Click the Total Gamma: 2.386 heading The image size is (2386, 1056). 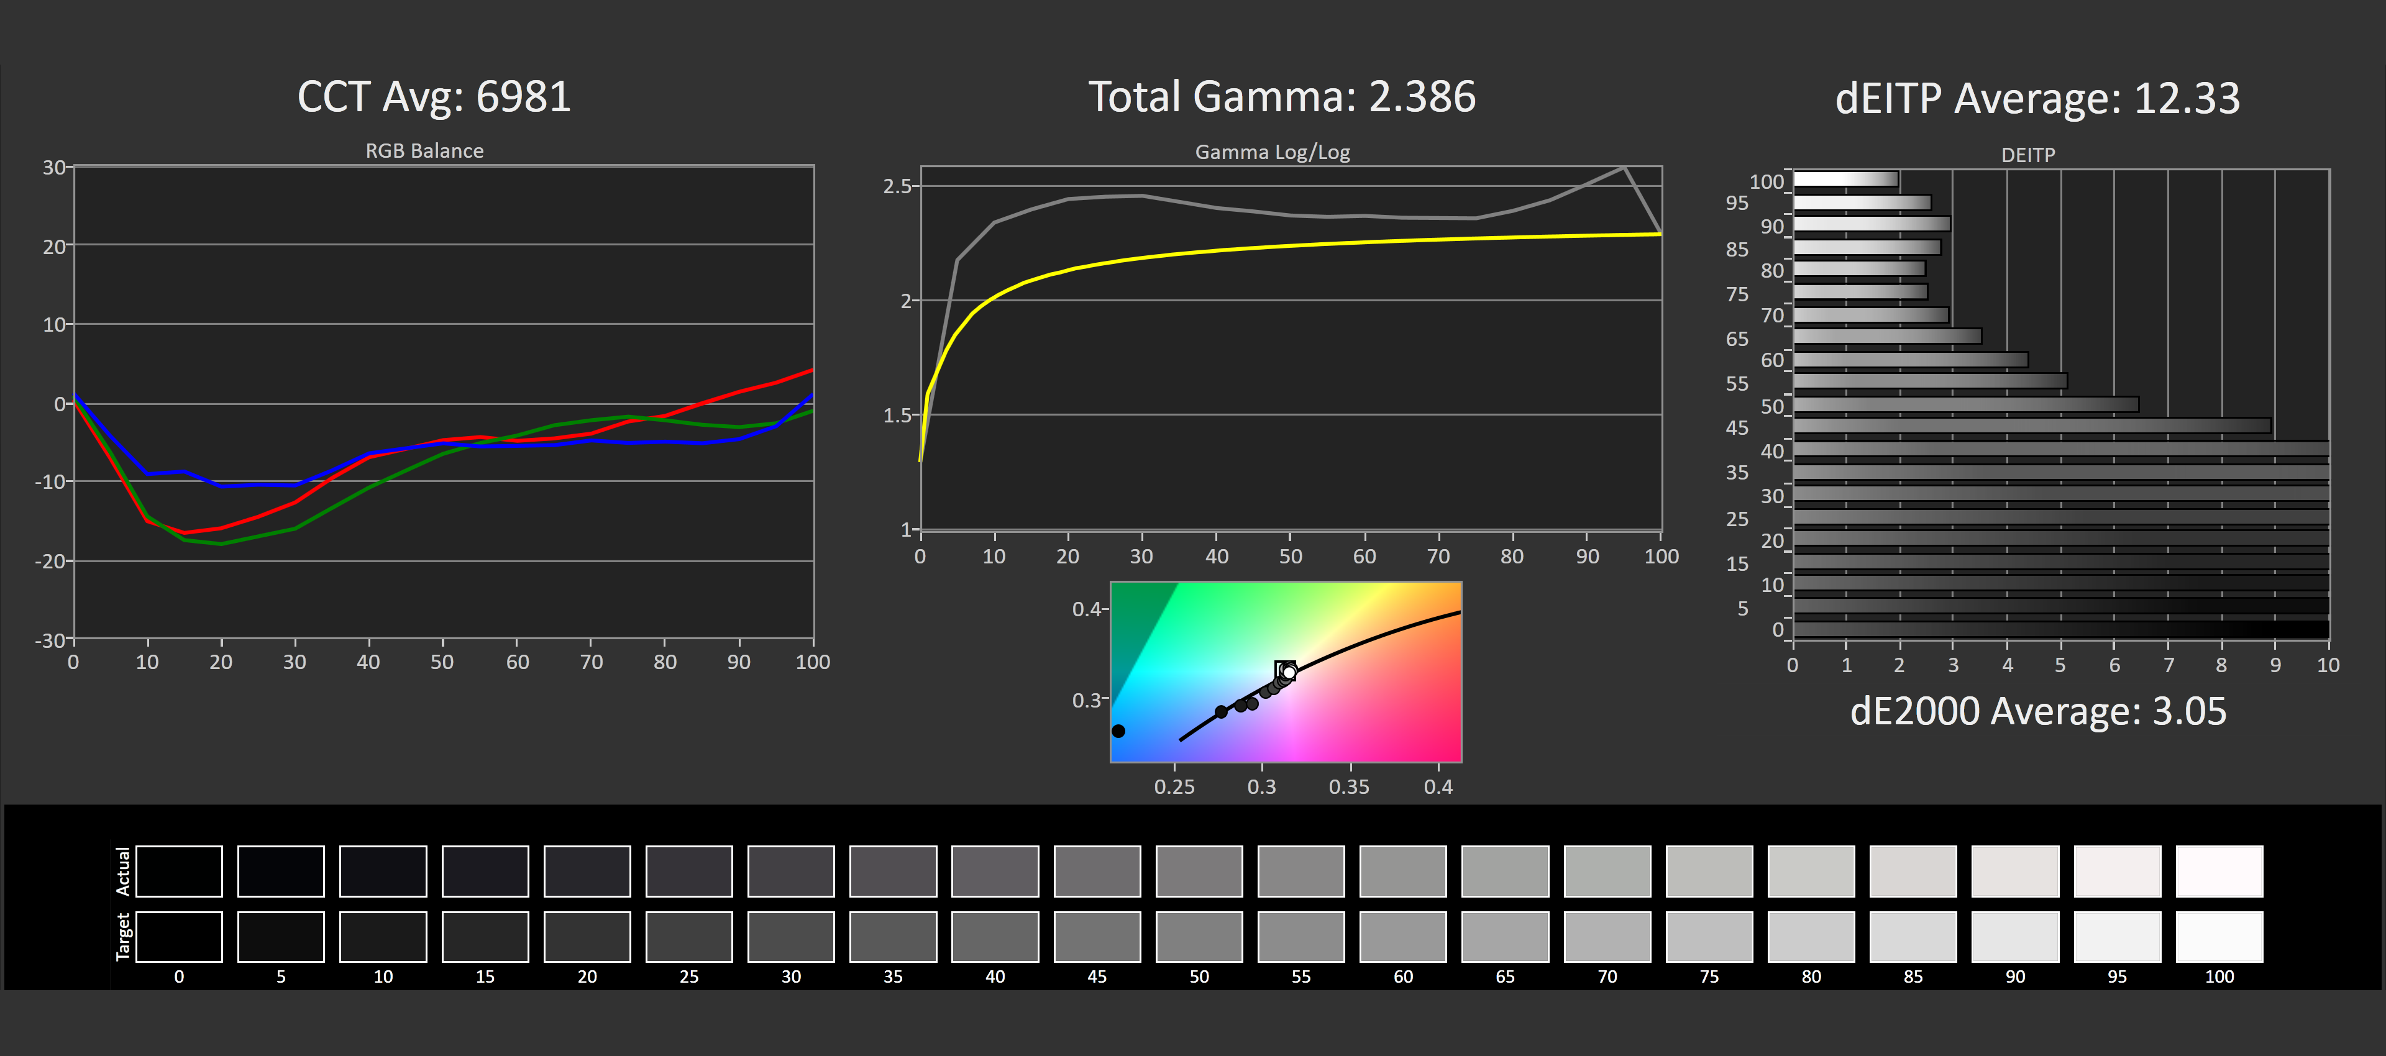(x=1281, y=98)
